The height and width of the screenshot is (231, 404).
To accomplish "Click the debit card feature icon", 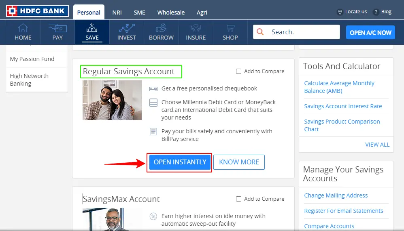I will coord(153,103).
